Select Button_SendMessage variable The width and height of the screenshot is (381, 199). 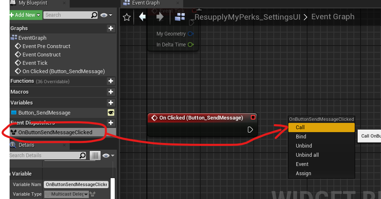pyautogui.click(x=44, y=112)
